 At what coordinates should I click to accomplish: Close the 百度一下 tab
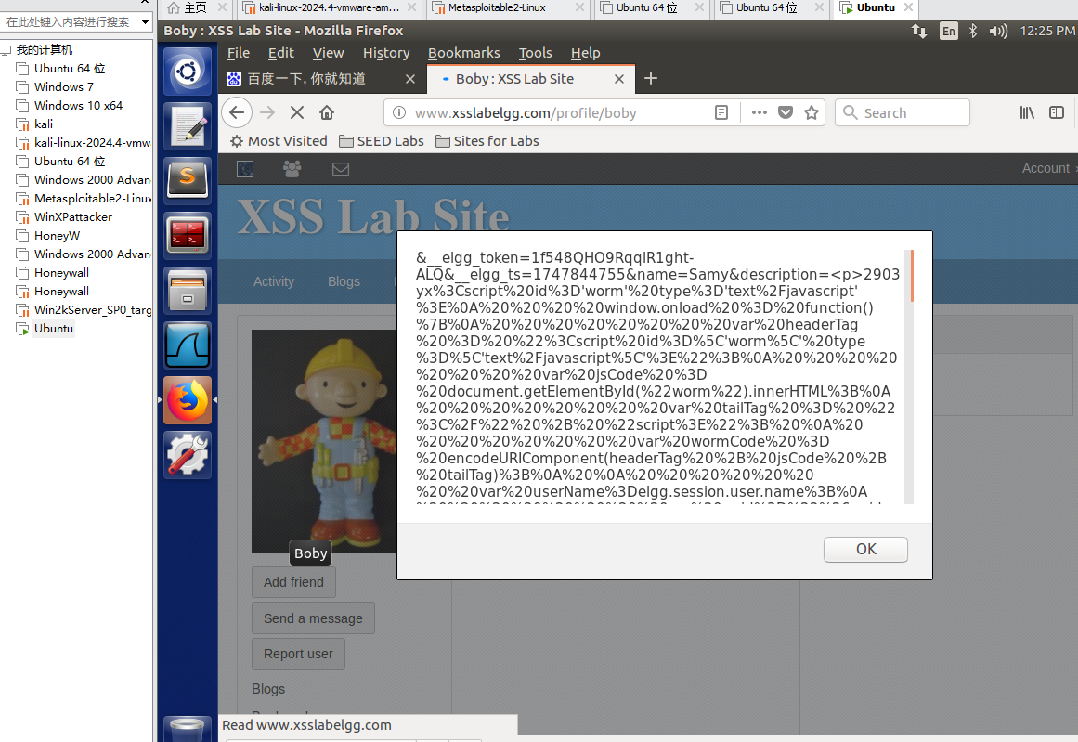(410, 79)
